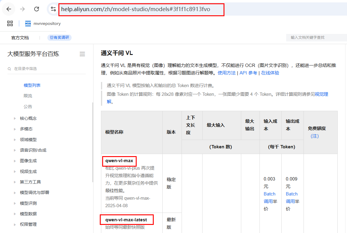Click the 有奖调研 survey button
Screen dimensions: 347x233
[59, 38]
